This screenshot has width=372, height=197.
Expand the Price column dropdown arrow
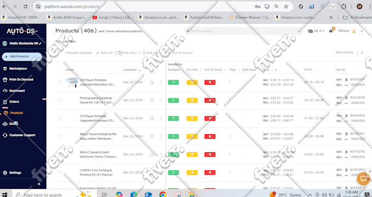click(x=276, y=70)
